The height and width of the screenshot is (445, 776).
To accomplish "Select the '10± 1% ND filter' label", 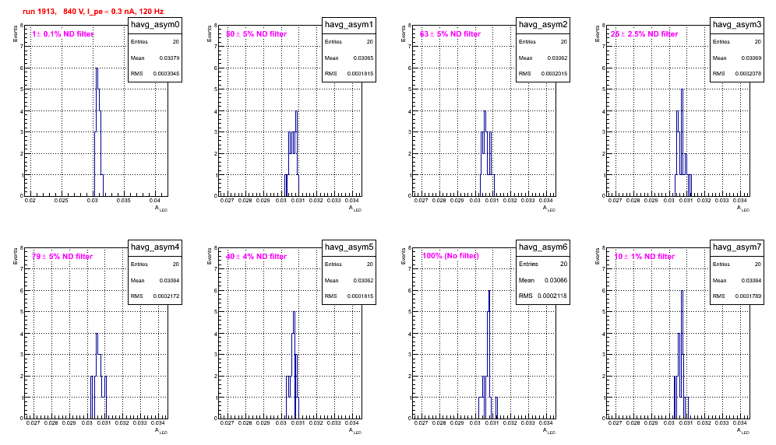I will click(644, 257).
